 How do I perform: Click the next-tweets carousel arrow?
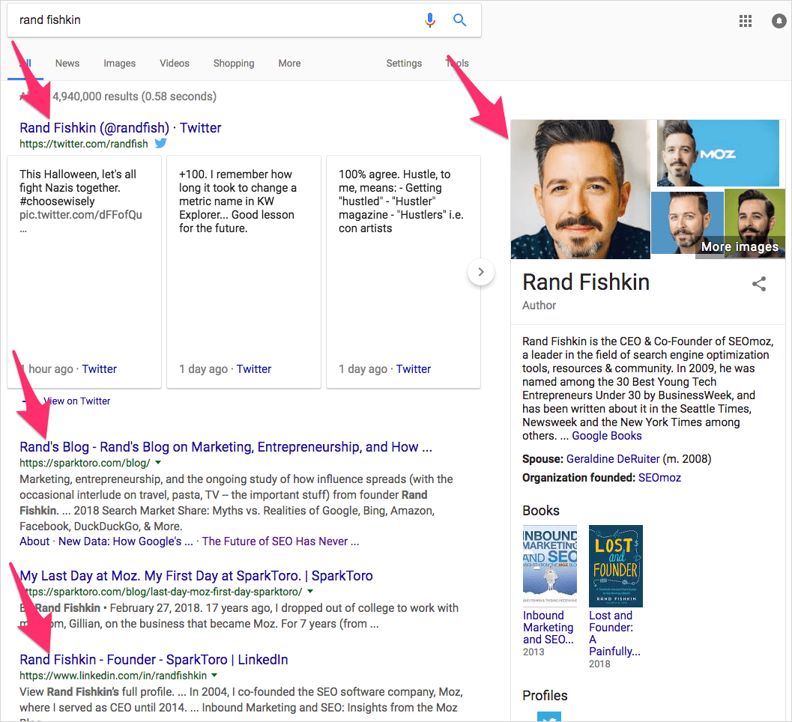coord(481,272)
